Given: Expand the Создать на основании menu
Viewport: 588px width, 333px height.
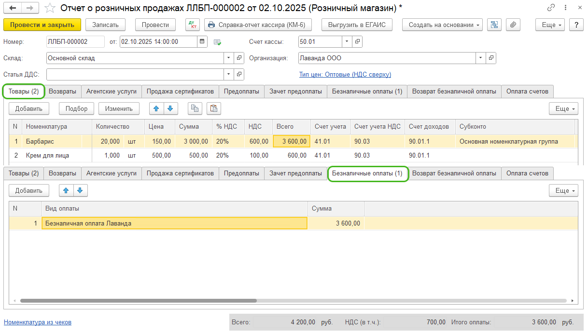Looking at the screenshot, I should [x=442, y=25].
